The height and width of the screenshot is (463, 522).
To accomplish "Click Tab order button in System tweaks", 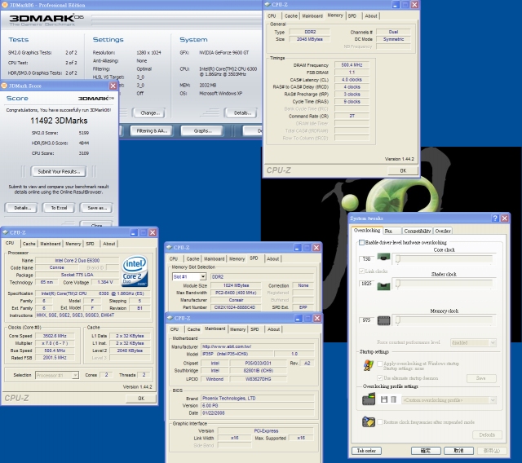I will [366, 451].
